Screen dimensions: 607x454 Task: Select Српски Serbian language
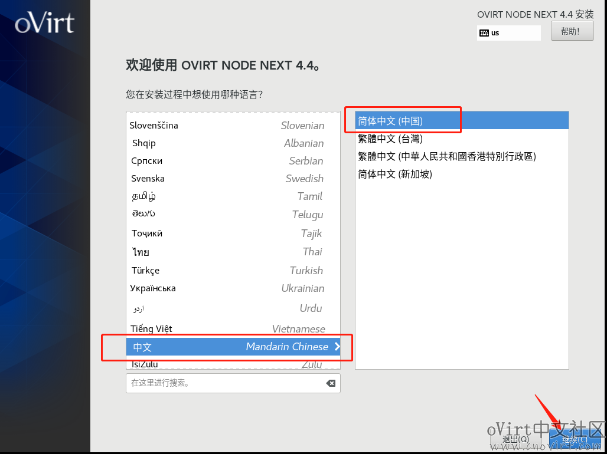pos(233,161)
